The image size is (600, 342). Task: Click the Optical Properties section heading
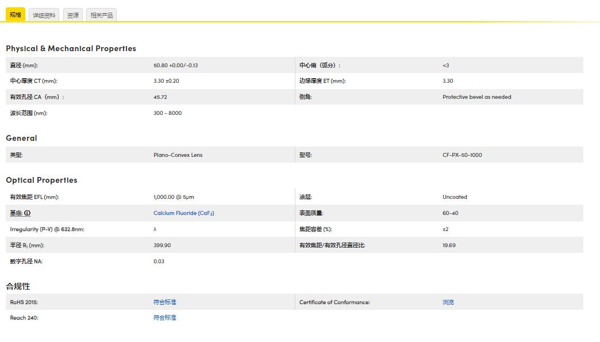click(41, 180)
